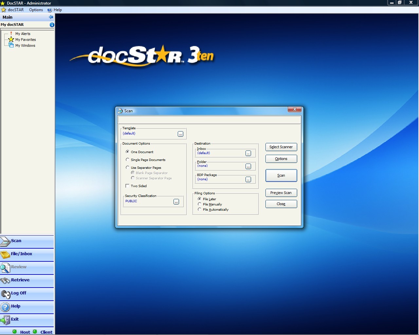419x335 pixels.
Task: Enable the Two Sided checkbox
Action: (x=127, y=186)
